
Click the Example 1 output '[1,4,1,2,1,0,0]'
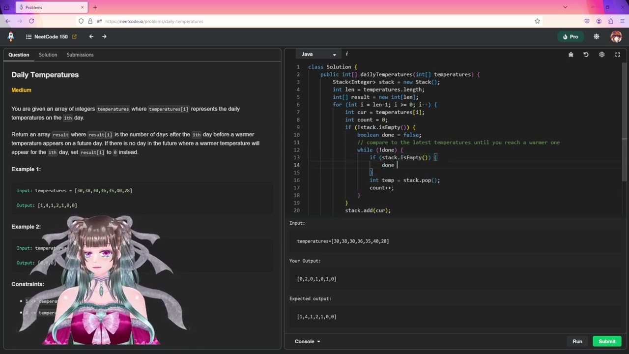[57, 205]
